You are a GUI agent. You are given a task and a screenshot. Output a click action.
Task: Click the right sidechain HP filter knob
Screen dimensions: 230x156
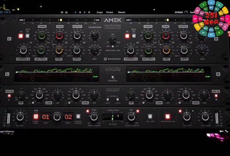click(131, 95)
